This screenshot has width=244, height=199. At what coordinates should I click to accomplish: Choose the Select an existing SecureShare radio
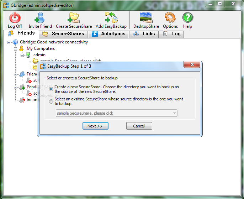[x=51, y=101]
